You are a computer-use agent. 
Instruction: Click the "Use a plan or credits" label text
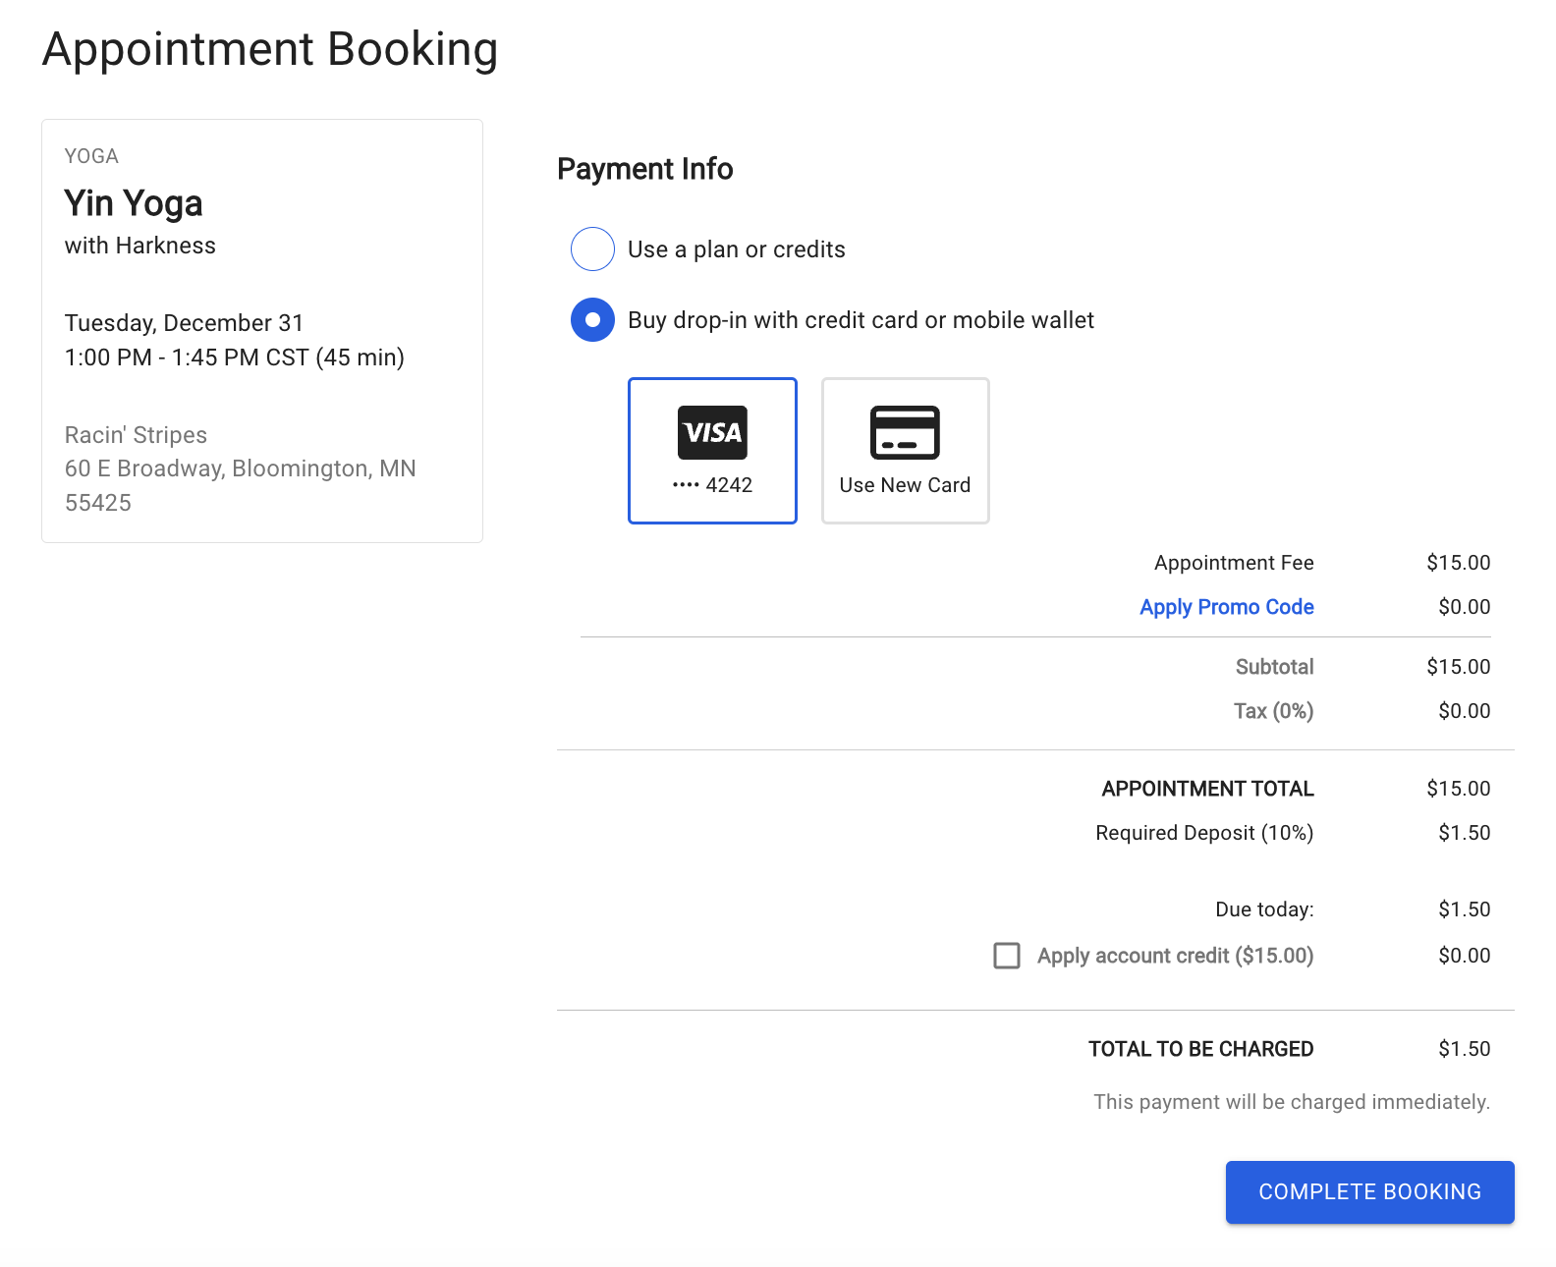736,249
